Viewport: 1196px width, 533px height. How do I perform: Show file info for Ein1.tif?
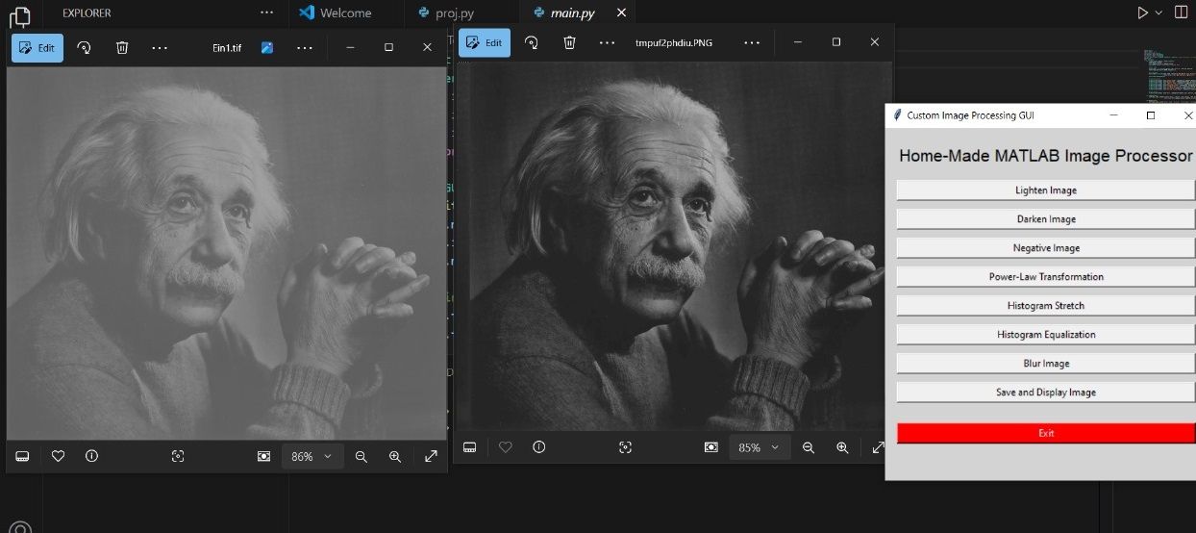click(91, 456)
